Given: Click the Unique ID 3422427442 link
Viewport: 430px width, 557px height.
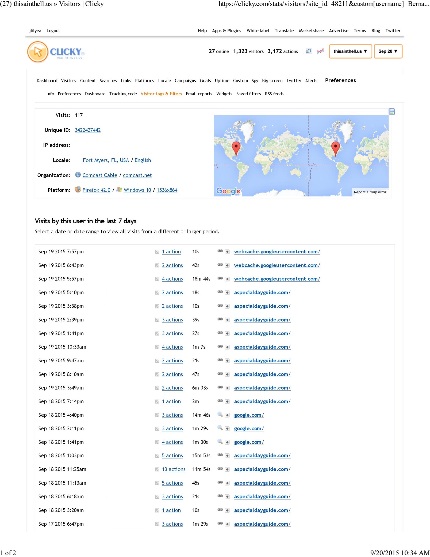Looking at the screenshot, I should [88, 130].
